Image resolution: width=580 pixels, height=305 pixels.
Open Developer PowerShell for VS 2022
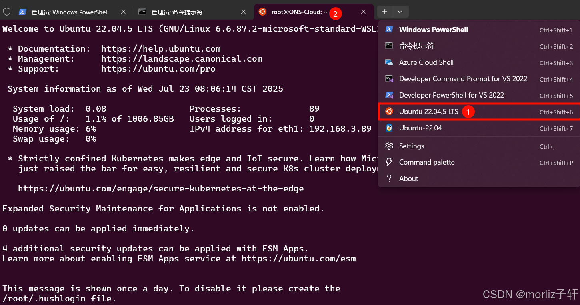[x=479, y=95]
